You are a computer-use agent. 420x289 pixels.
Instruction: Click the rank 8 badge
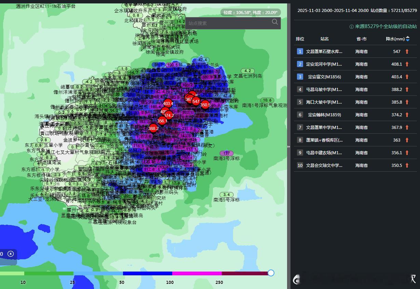300,140
